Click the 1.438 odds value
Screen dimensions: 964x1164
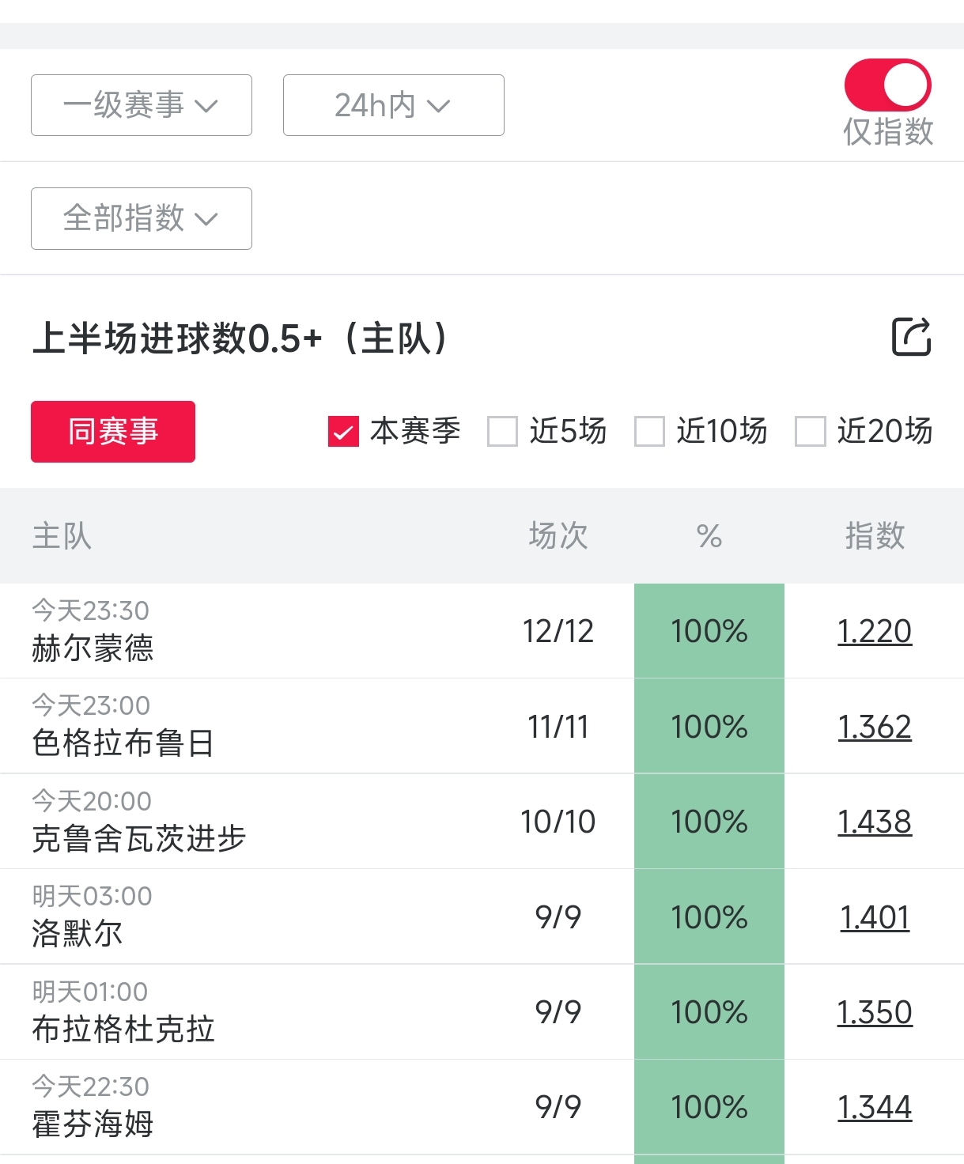(x=874, y=822)
